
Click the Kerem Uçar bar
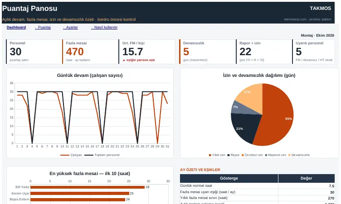click(x=80, y=193)
